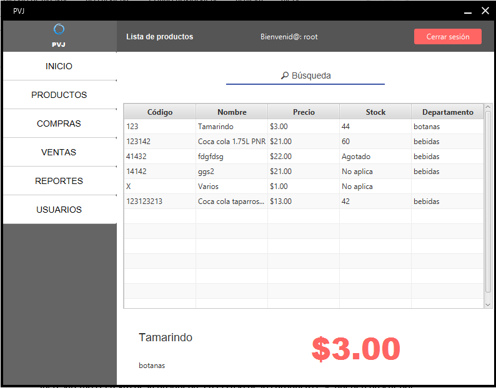Click the Bienvenid@: root label
Image resolution: width=496 pixels, height=388 pixels.
(289, 37)
